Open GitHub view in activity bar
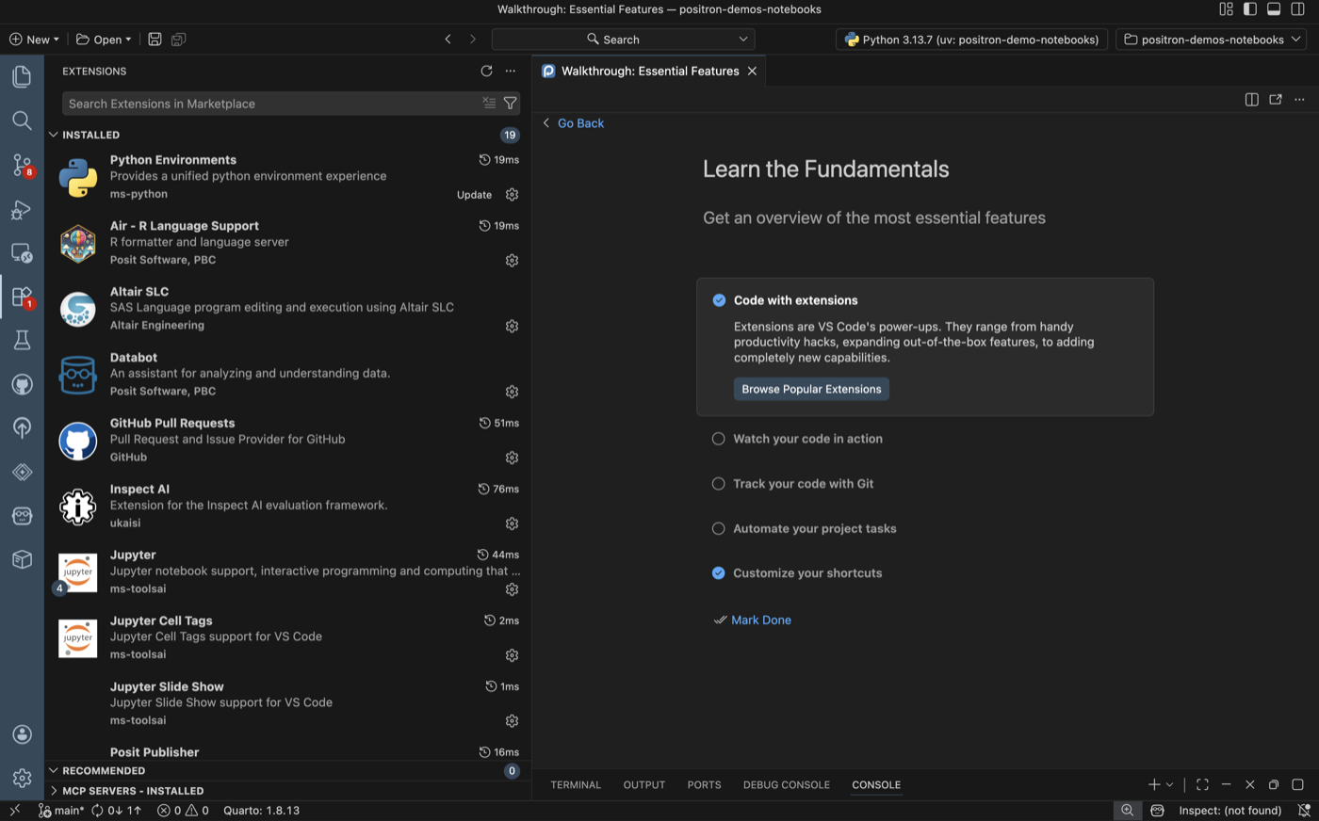 pos(22,384)
